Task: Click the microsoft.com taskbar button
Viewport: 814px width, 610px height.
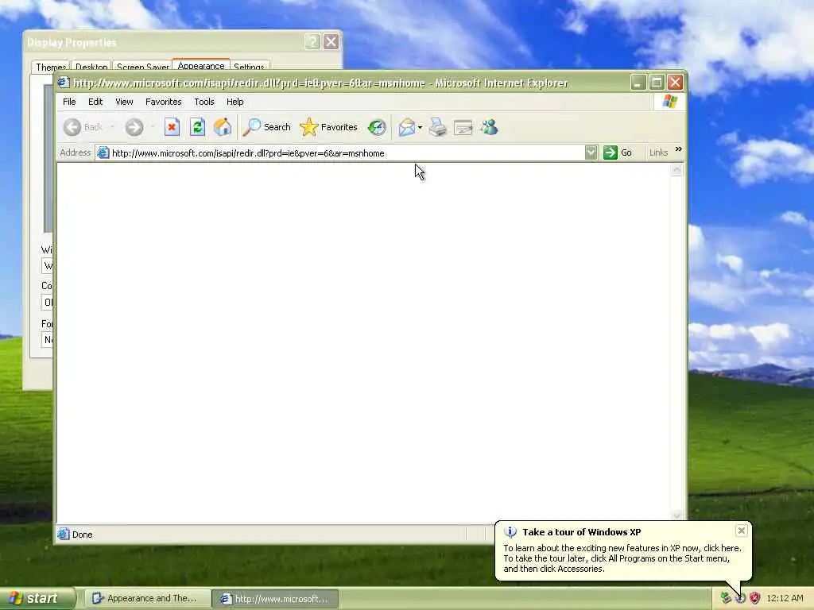Action: [x=276, y=599]
